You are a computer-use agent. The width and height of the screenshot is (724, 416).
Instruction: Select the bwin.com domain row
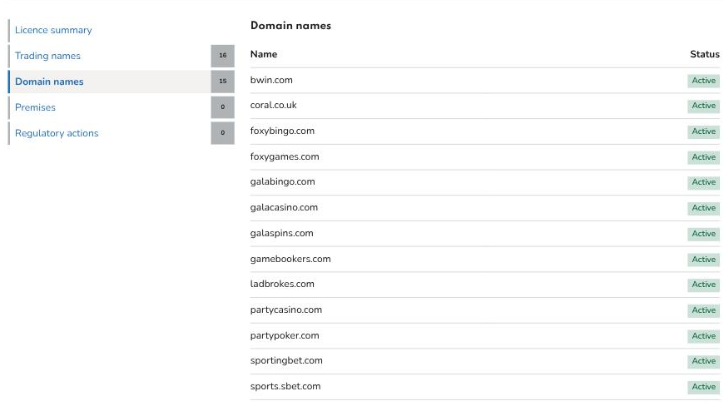tap(485, 81)
